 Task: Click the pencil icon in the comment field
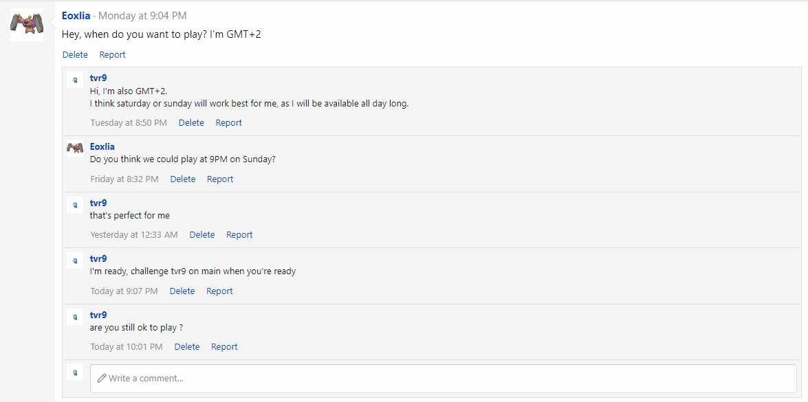(102, 379)
